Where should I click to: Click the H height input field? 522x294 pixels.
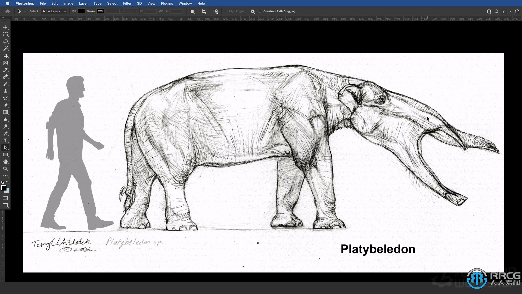(x=176, y=11)
